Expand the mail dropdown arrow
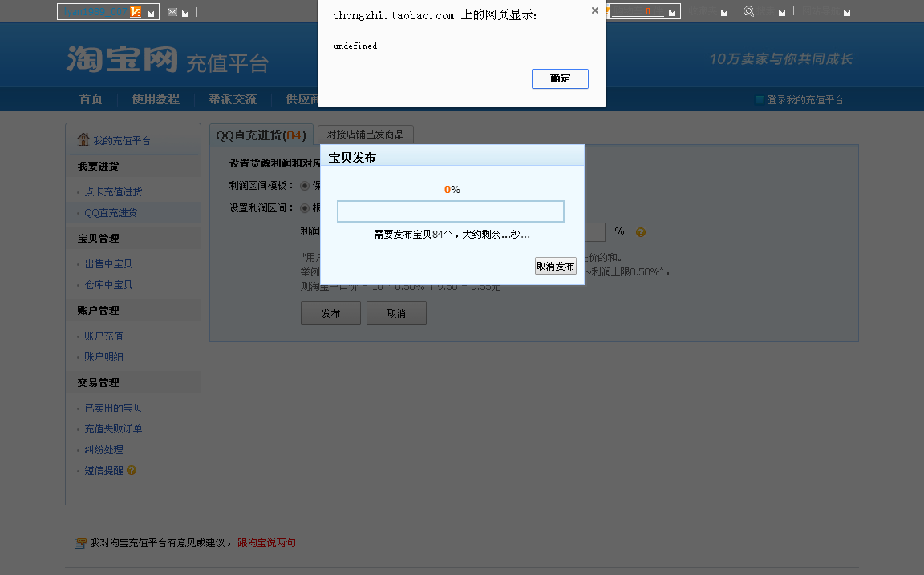The width and height of the screenshot is (924, 575). click(185, 13)
